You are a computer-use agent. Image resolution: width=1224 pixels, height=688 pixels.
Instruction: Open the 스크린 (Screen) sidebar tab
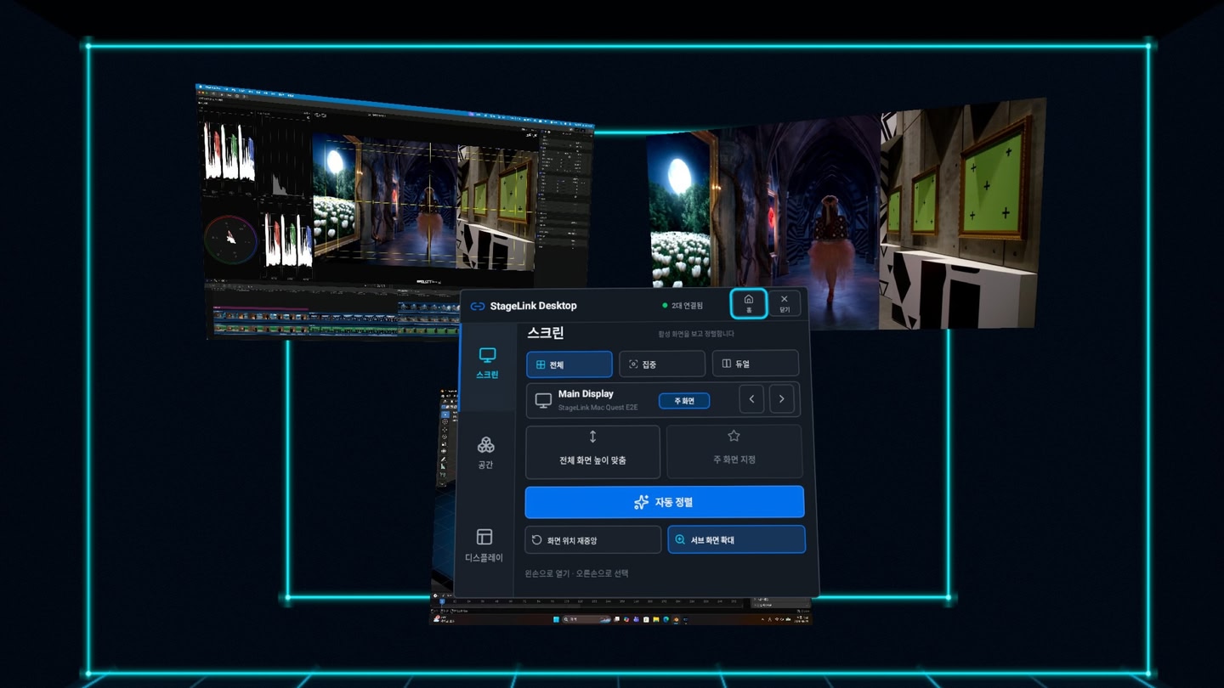pyautogui.click(x=487, y=364)
